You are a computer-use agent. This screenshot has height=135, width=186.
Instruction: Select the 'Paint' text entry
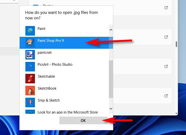click(41, 29)
